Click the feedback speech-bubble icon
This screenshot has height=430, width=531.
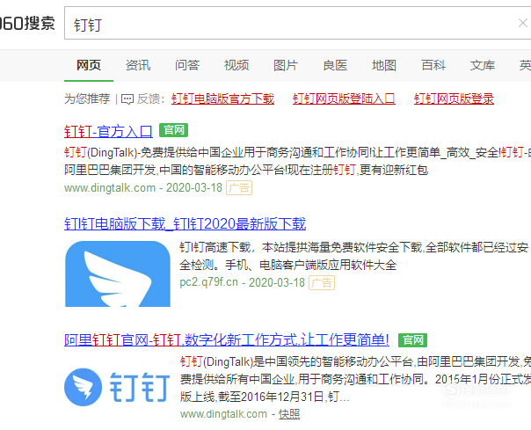127,99
